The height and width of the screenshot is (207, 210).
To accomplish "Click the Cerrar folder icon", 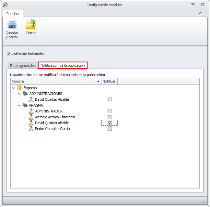I will (x=31, y=24).
